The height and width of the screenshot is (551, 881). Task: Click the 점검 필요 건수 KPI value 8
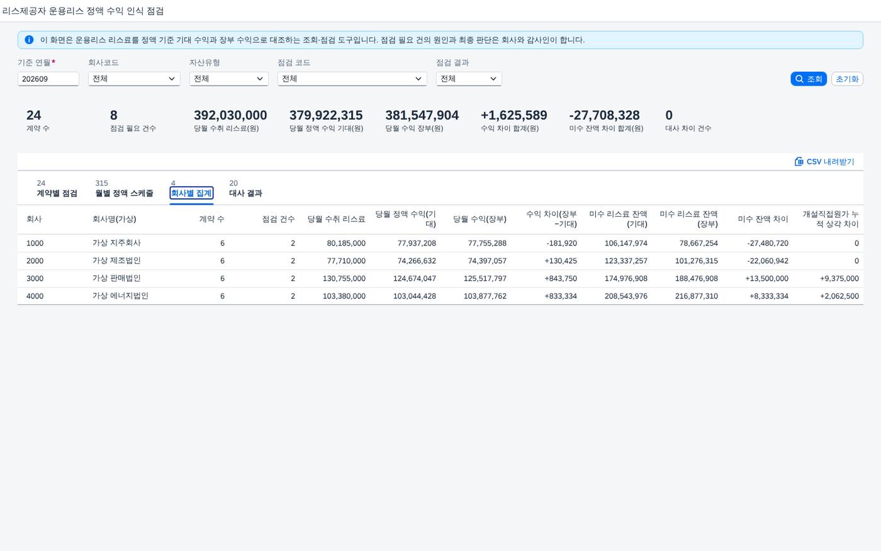coord(114,115)
